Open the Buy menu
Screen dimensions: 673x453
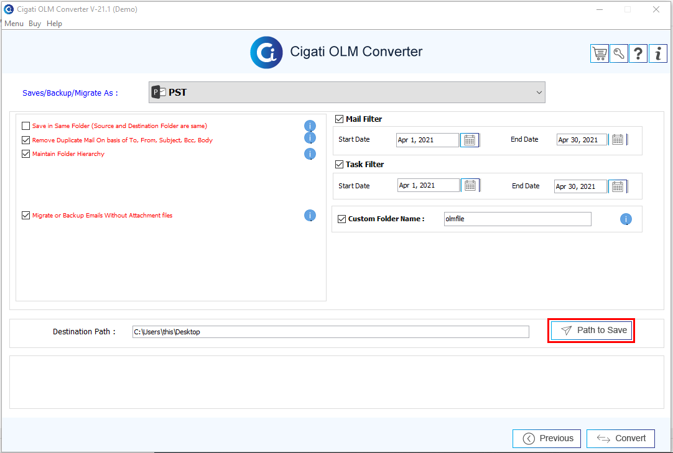(x=35, y=24)
